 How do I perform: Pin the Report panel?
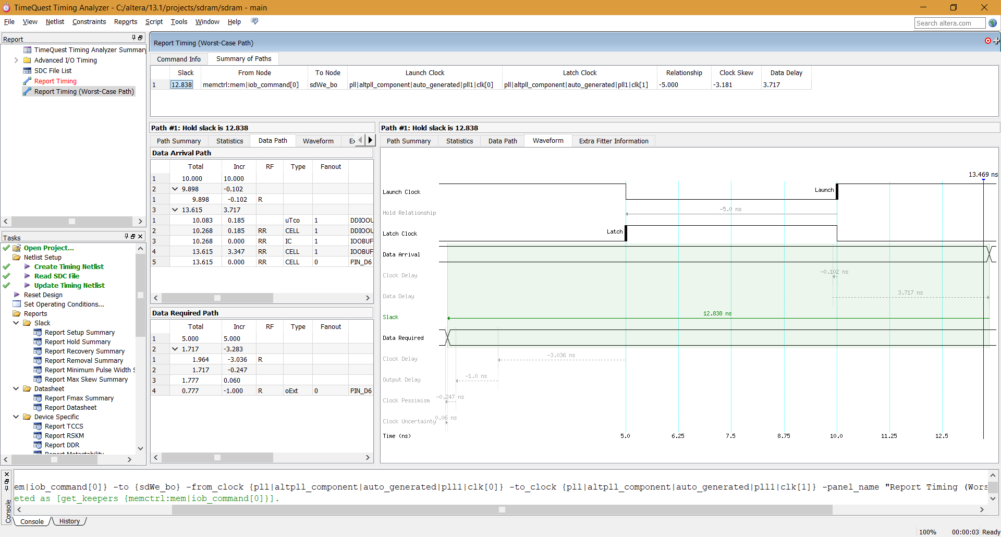coord(134,38)
